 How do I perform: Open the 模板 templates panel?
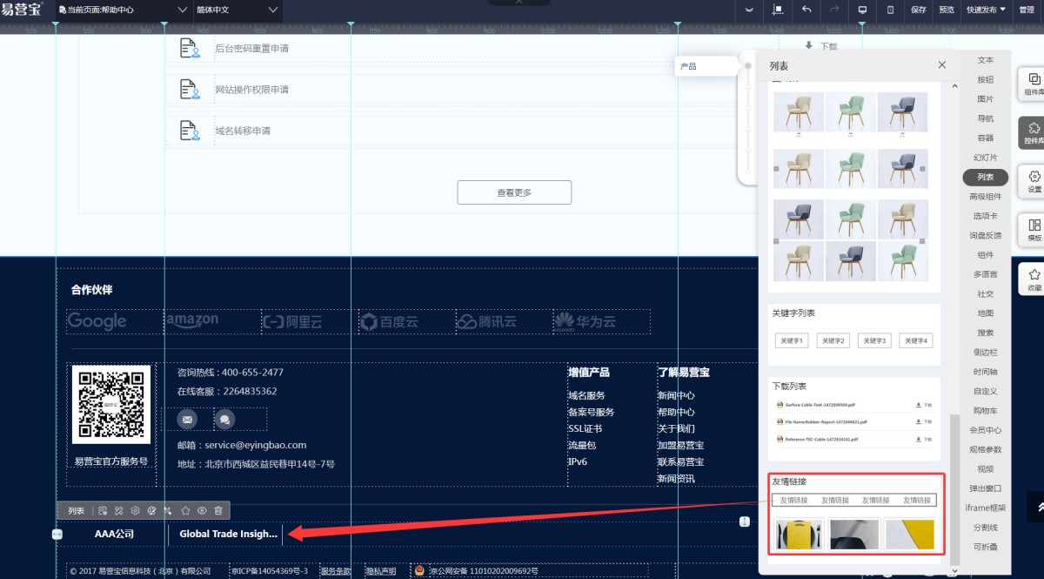[1034, 230]
